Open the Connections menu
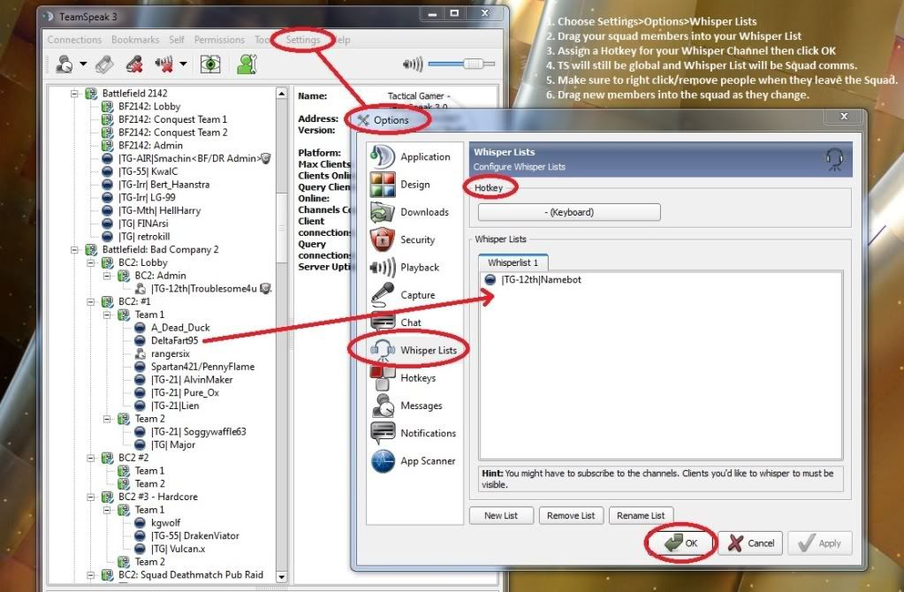 pyautogui.click(x=74, y=40)
